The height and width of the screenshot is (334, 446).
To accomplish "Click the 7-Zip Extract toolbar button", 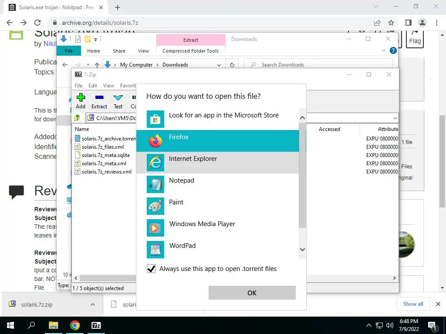I will coord(99,101).
